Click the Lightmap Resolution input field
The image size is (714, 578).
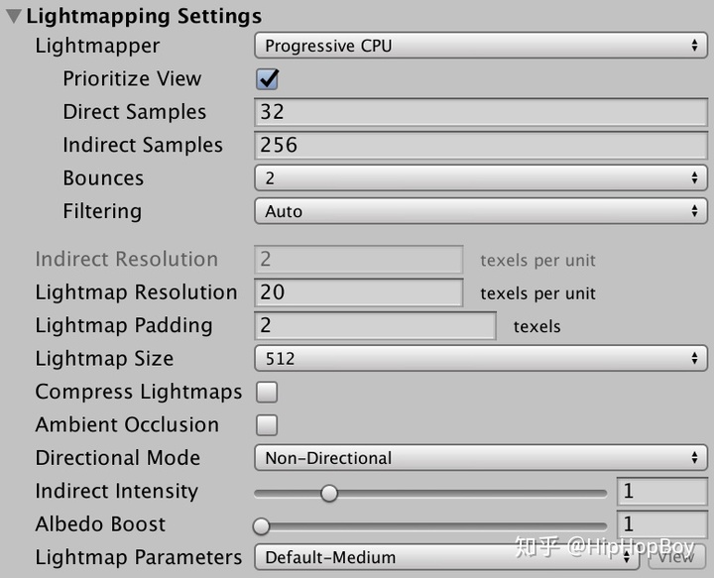359,292
